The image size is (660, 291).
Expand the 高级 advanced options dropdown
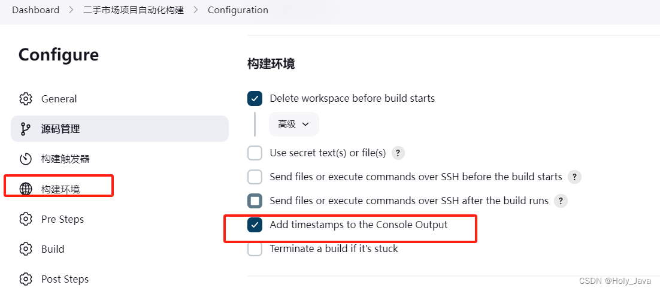coord(294,124)
